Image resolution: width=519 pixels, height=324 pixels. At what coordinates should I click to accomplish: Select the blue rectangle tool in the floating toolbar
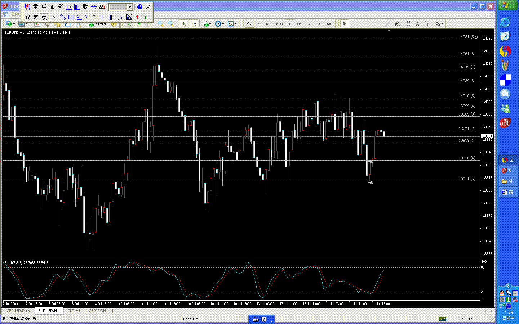point(71,17)
